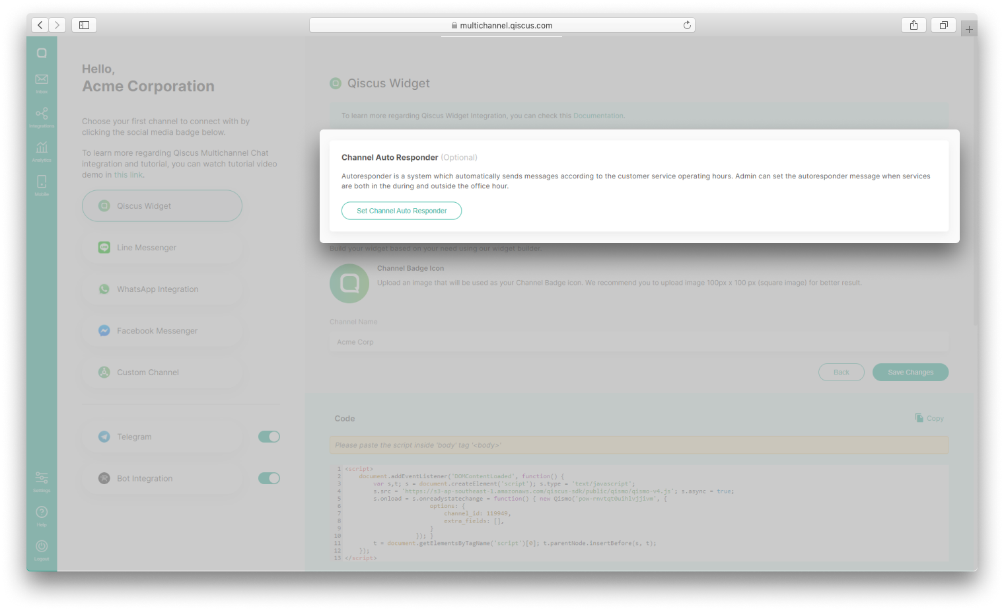Click the Custom Channel icon
Viewport: 1004px width, 611px height.
tap(104, 372)
